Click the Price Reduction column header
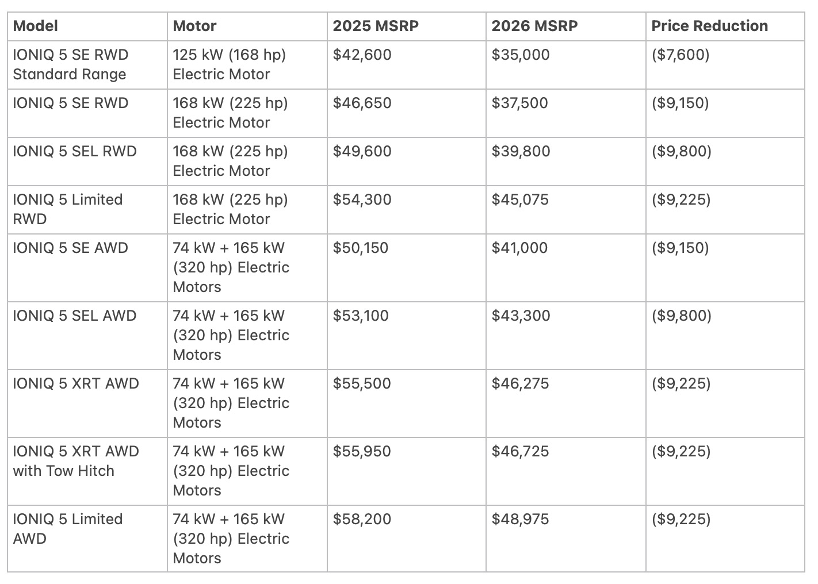 709,26
